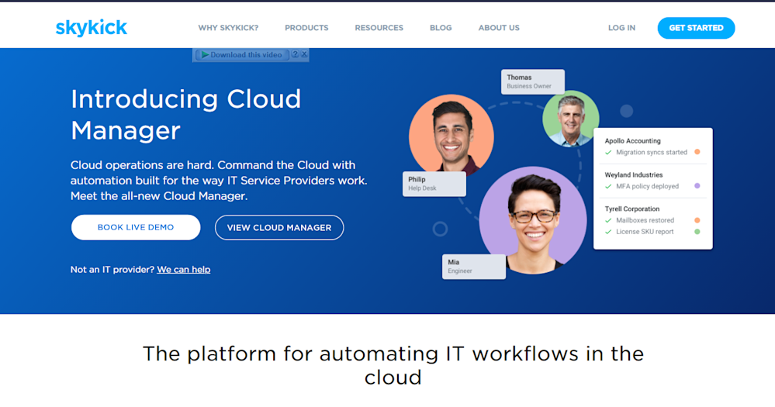Click the Migration syncs started checkmark
The image size is (775, 407).
(608, 153)
